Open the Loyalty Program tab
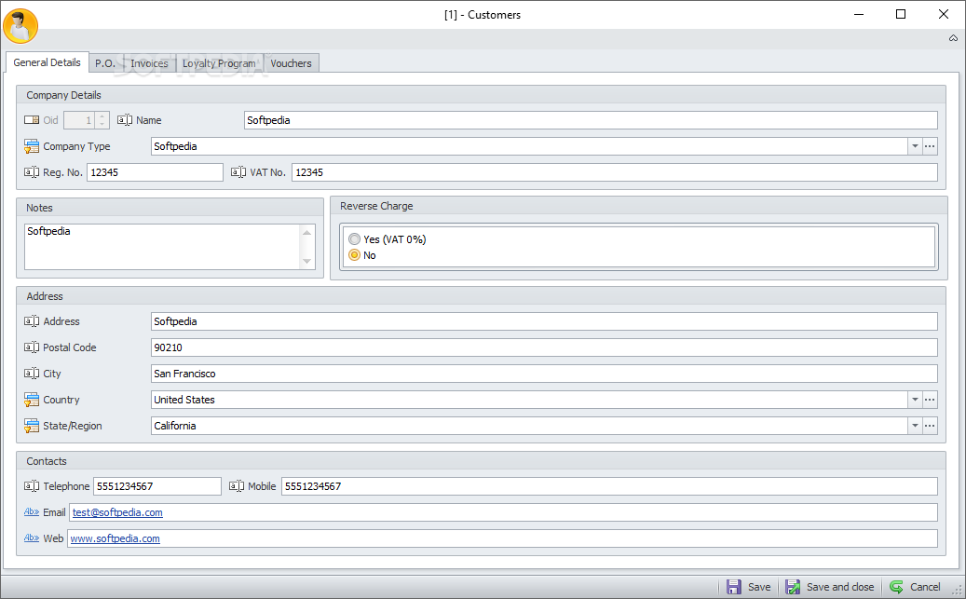This screenshot has width=966, height=599. click(219, 63)
